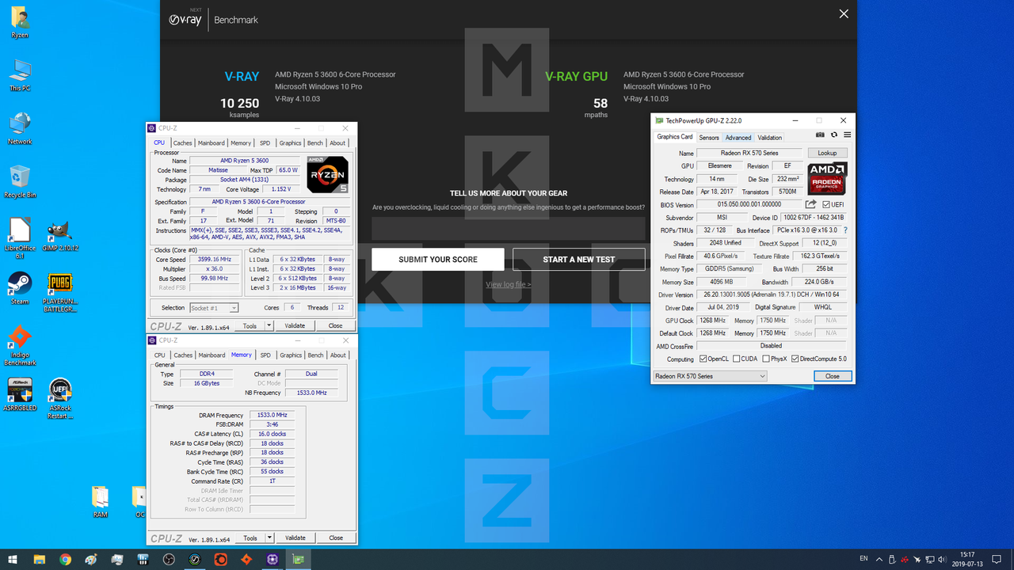Viewport: 1014px width, 570px height.
Task: Click Submit Your Score button
Action: [x=437, y=260]
